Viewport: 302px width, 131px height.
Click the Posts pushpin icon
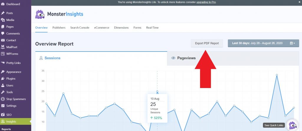[3, 13]
